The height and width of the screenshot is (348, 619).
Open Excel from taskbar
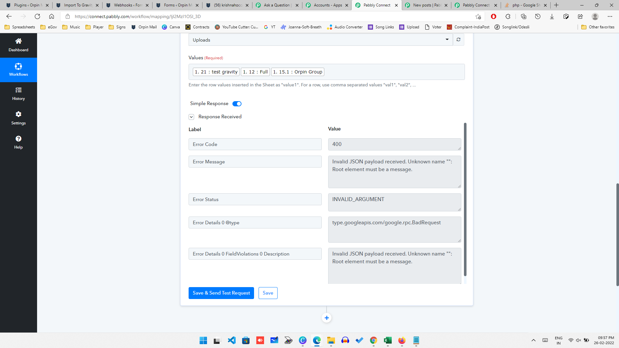tap(388, 340)
